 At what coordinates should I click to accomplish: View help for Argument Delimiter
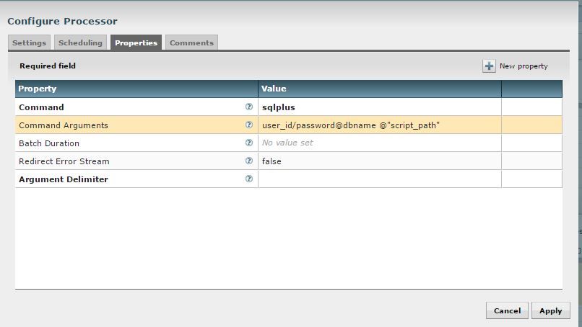248,179
